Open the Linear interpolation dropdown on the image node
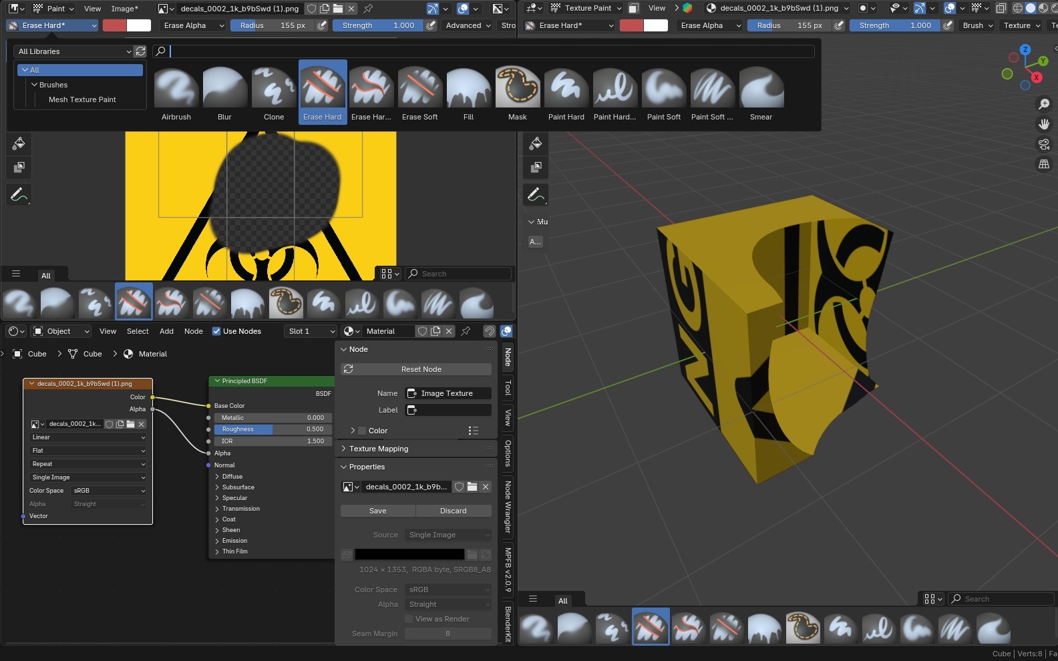The width and height of the screenshot is (1058, 661). pyautogui.click(x=87, y=437)
